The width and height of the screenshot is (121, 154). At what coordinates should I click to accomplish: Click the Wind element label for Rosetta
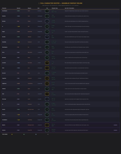19,37
